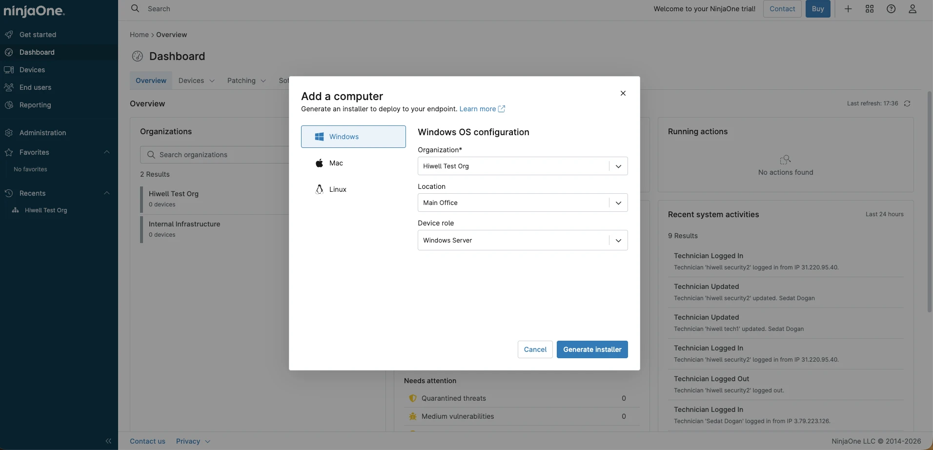Close the Add a computer dialog
The width and height of the screenshot is (933, 450).
[623, 93]
